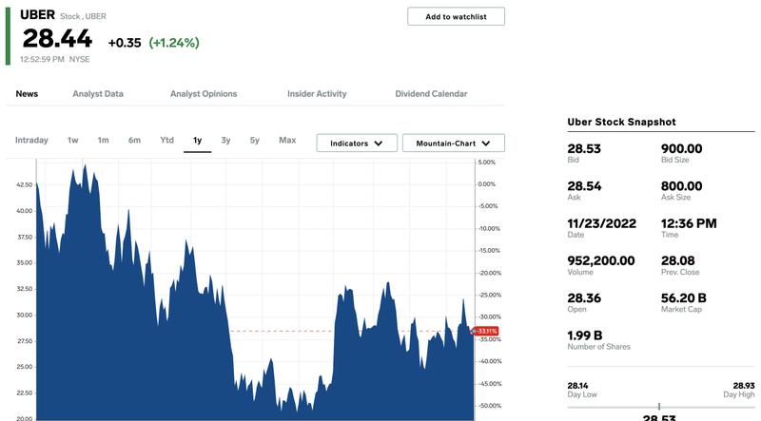Select the 1w chart range
Image resolution: width=761 pixels, height=421 pixels.
click(x=73, y=140)
